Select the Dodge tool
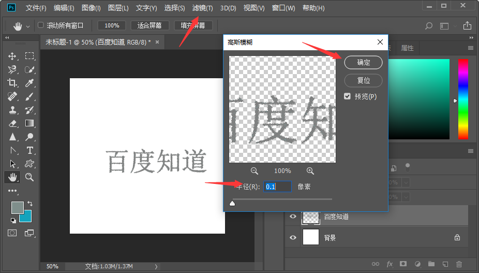Screen dimensions: 479x273 (29, 137)
